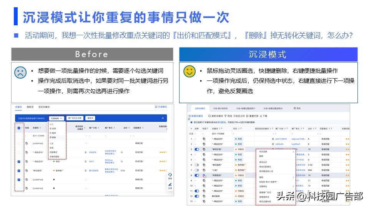Image resolution: width=369 pixels, height=207 pixels.
Task: Click tag icon in the 5072 plan row
Action: [x=27, y=161]
